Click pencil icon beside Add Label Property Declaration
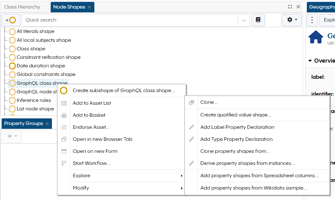Image resolution: width=335 pixels, height=200 pixels. tap(192, 127)
